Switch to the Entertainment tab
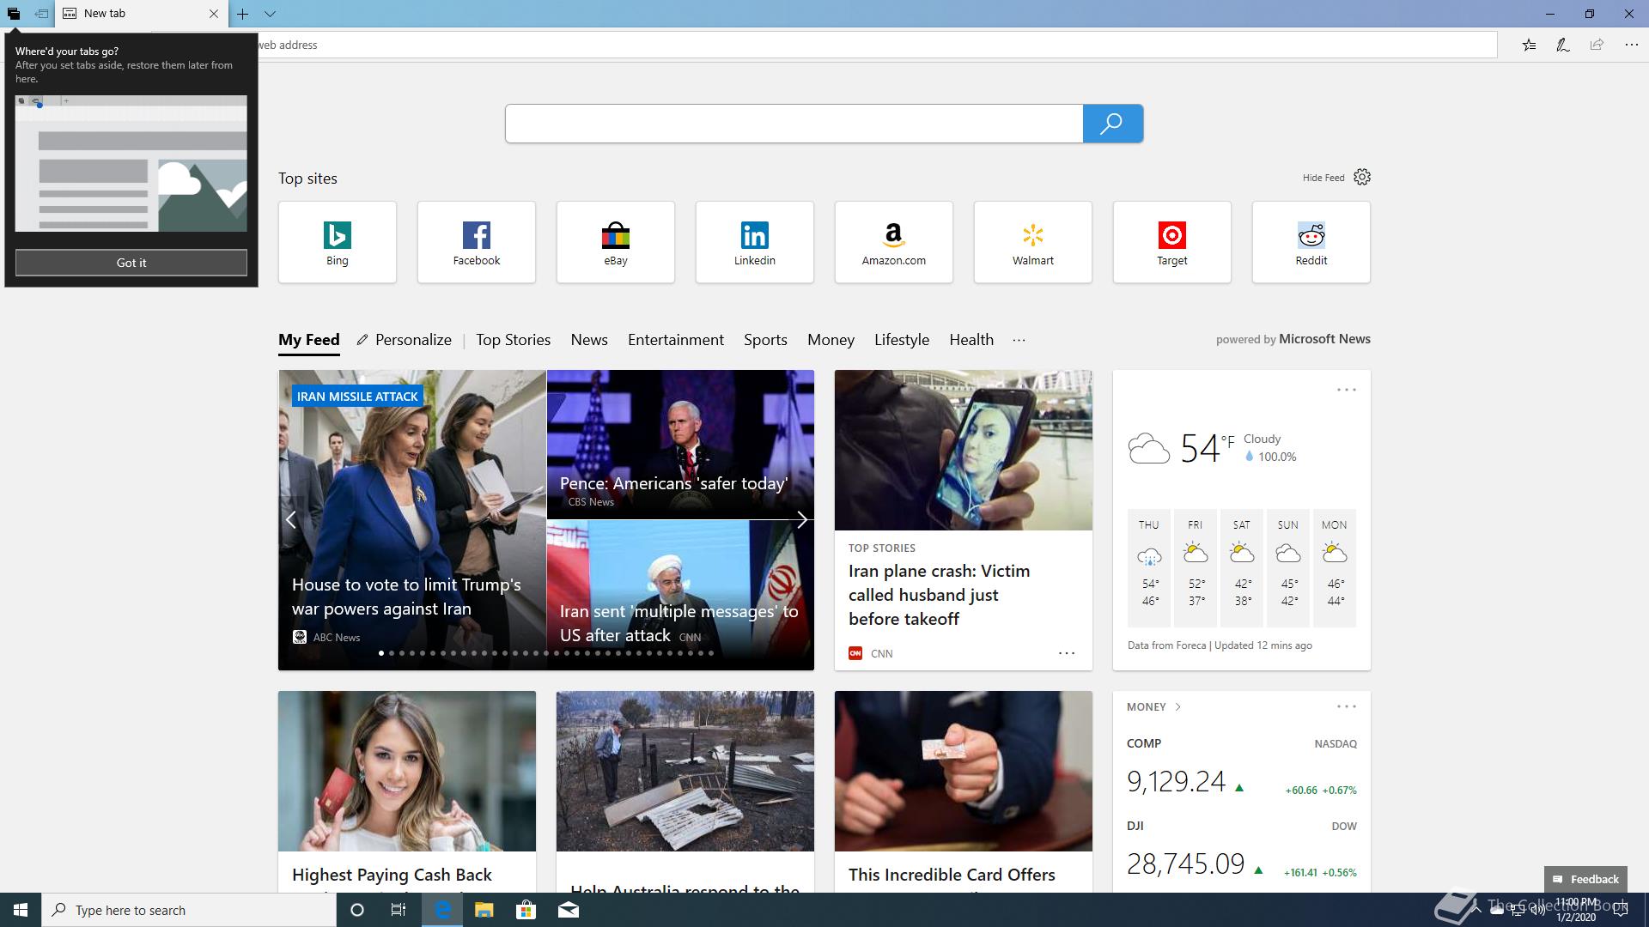 tap(676, 340)
